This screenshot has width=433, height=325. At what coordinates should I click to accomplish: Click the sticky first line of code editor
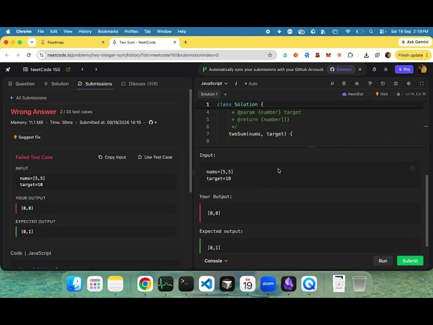coord(309,104)
